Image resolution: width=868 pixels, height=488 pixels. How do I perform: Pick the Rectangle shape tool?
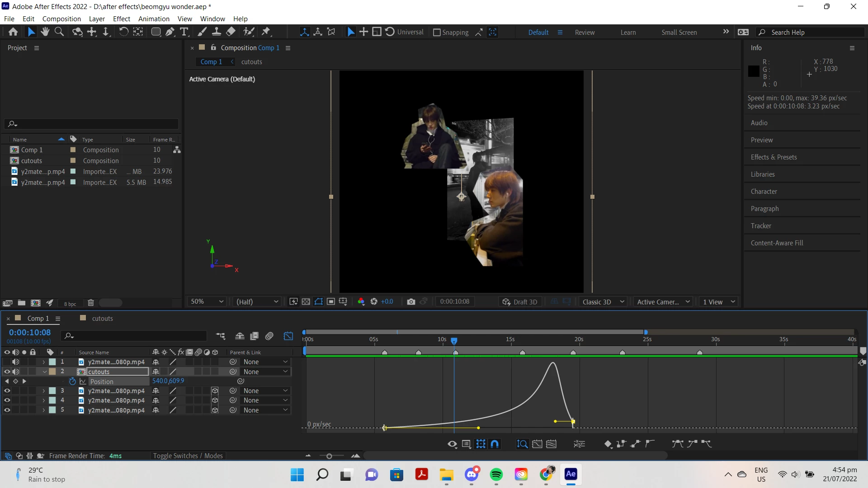156,32
